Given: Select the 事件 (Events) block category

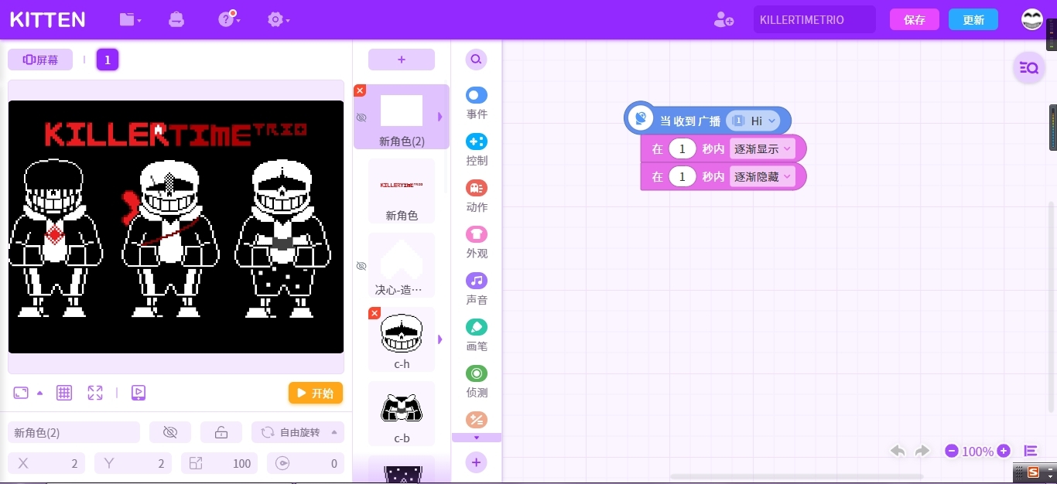Looking at the screenshot, I should [x=477, y=104].
